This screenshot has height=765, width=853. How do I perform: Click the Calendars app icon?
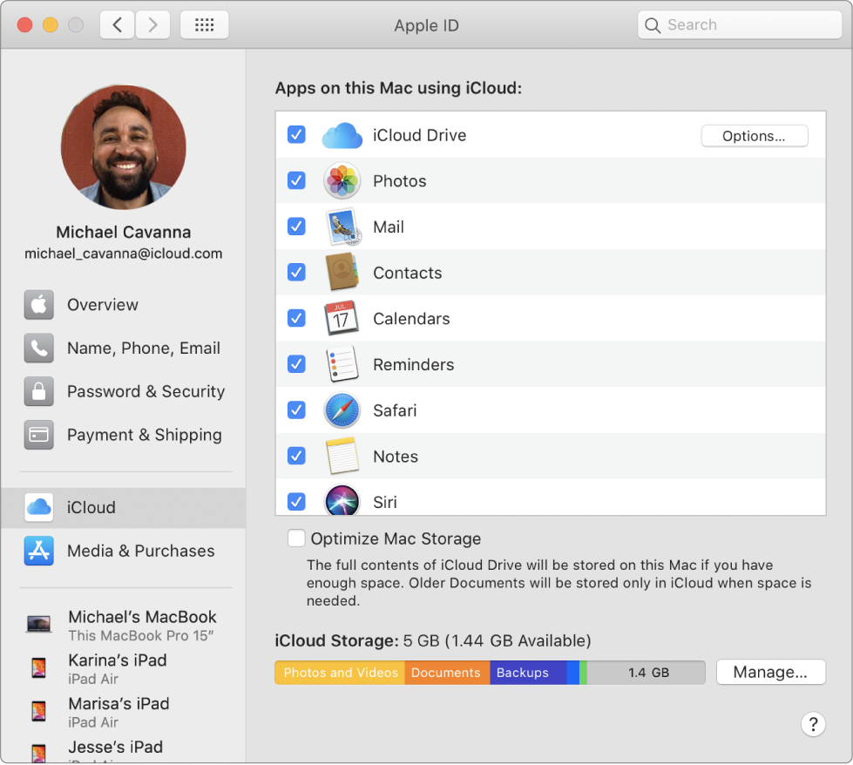coord(342,319)
